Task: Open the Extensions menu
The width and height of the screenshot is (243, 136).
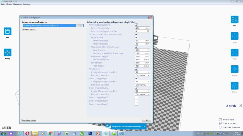Action: pos(27,4)
